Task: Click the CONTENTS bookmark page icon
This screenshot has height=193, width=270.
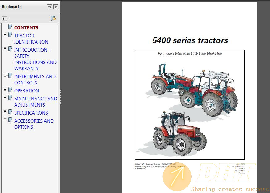Action: pyautogui.click(x=10, y=27)
